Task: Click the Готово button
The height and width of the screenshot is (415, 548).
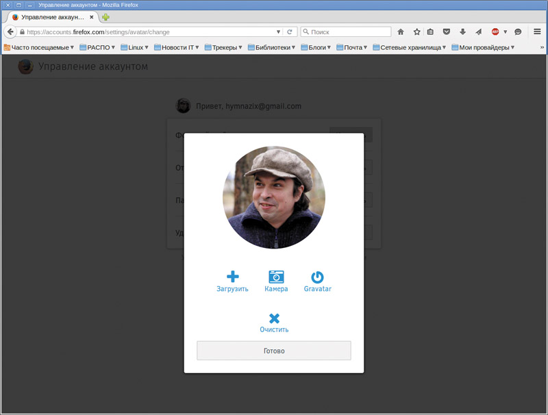Action: [274, 351]
